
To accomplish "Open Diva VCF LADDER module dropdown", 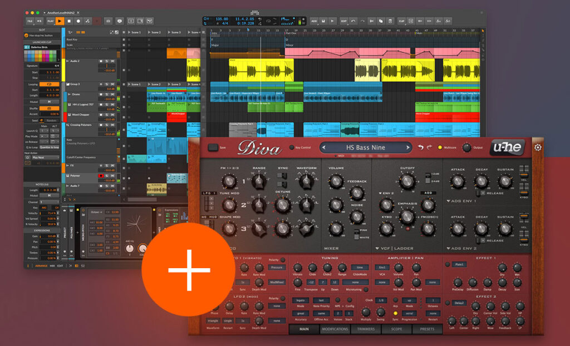I will (377, 249).
